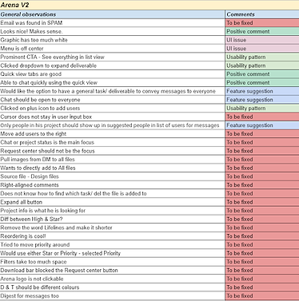This screenshot has width=299, height=301.
Task: Select the 'Expand all button' cell
Action: [112, 202]
